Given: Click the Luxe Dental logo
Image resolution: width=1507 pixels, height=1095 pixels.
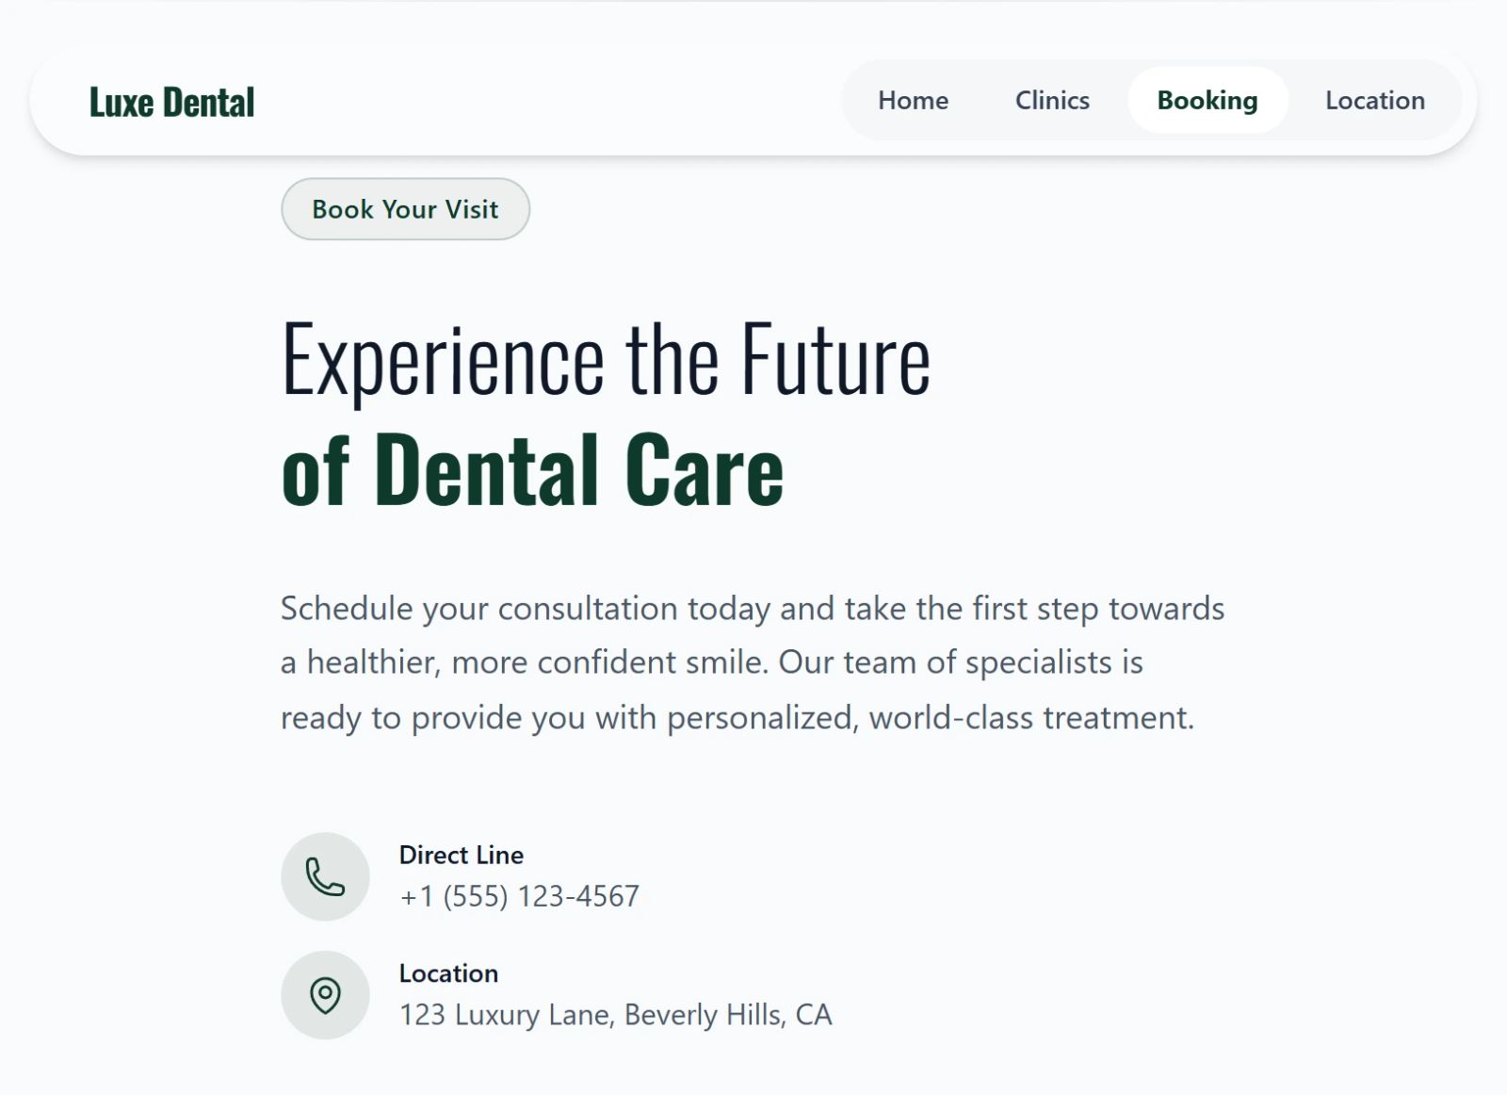Looking at the screenshot, I should pyautogui.click(x=171, y=102).
